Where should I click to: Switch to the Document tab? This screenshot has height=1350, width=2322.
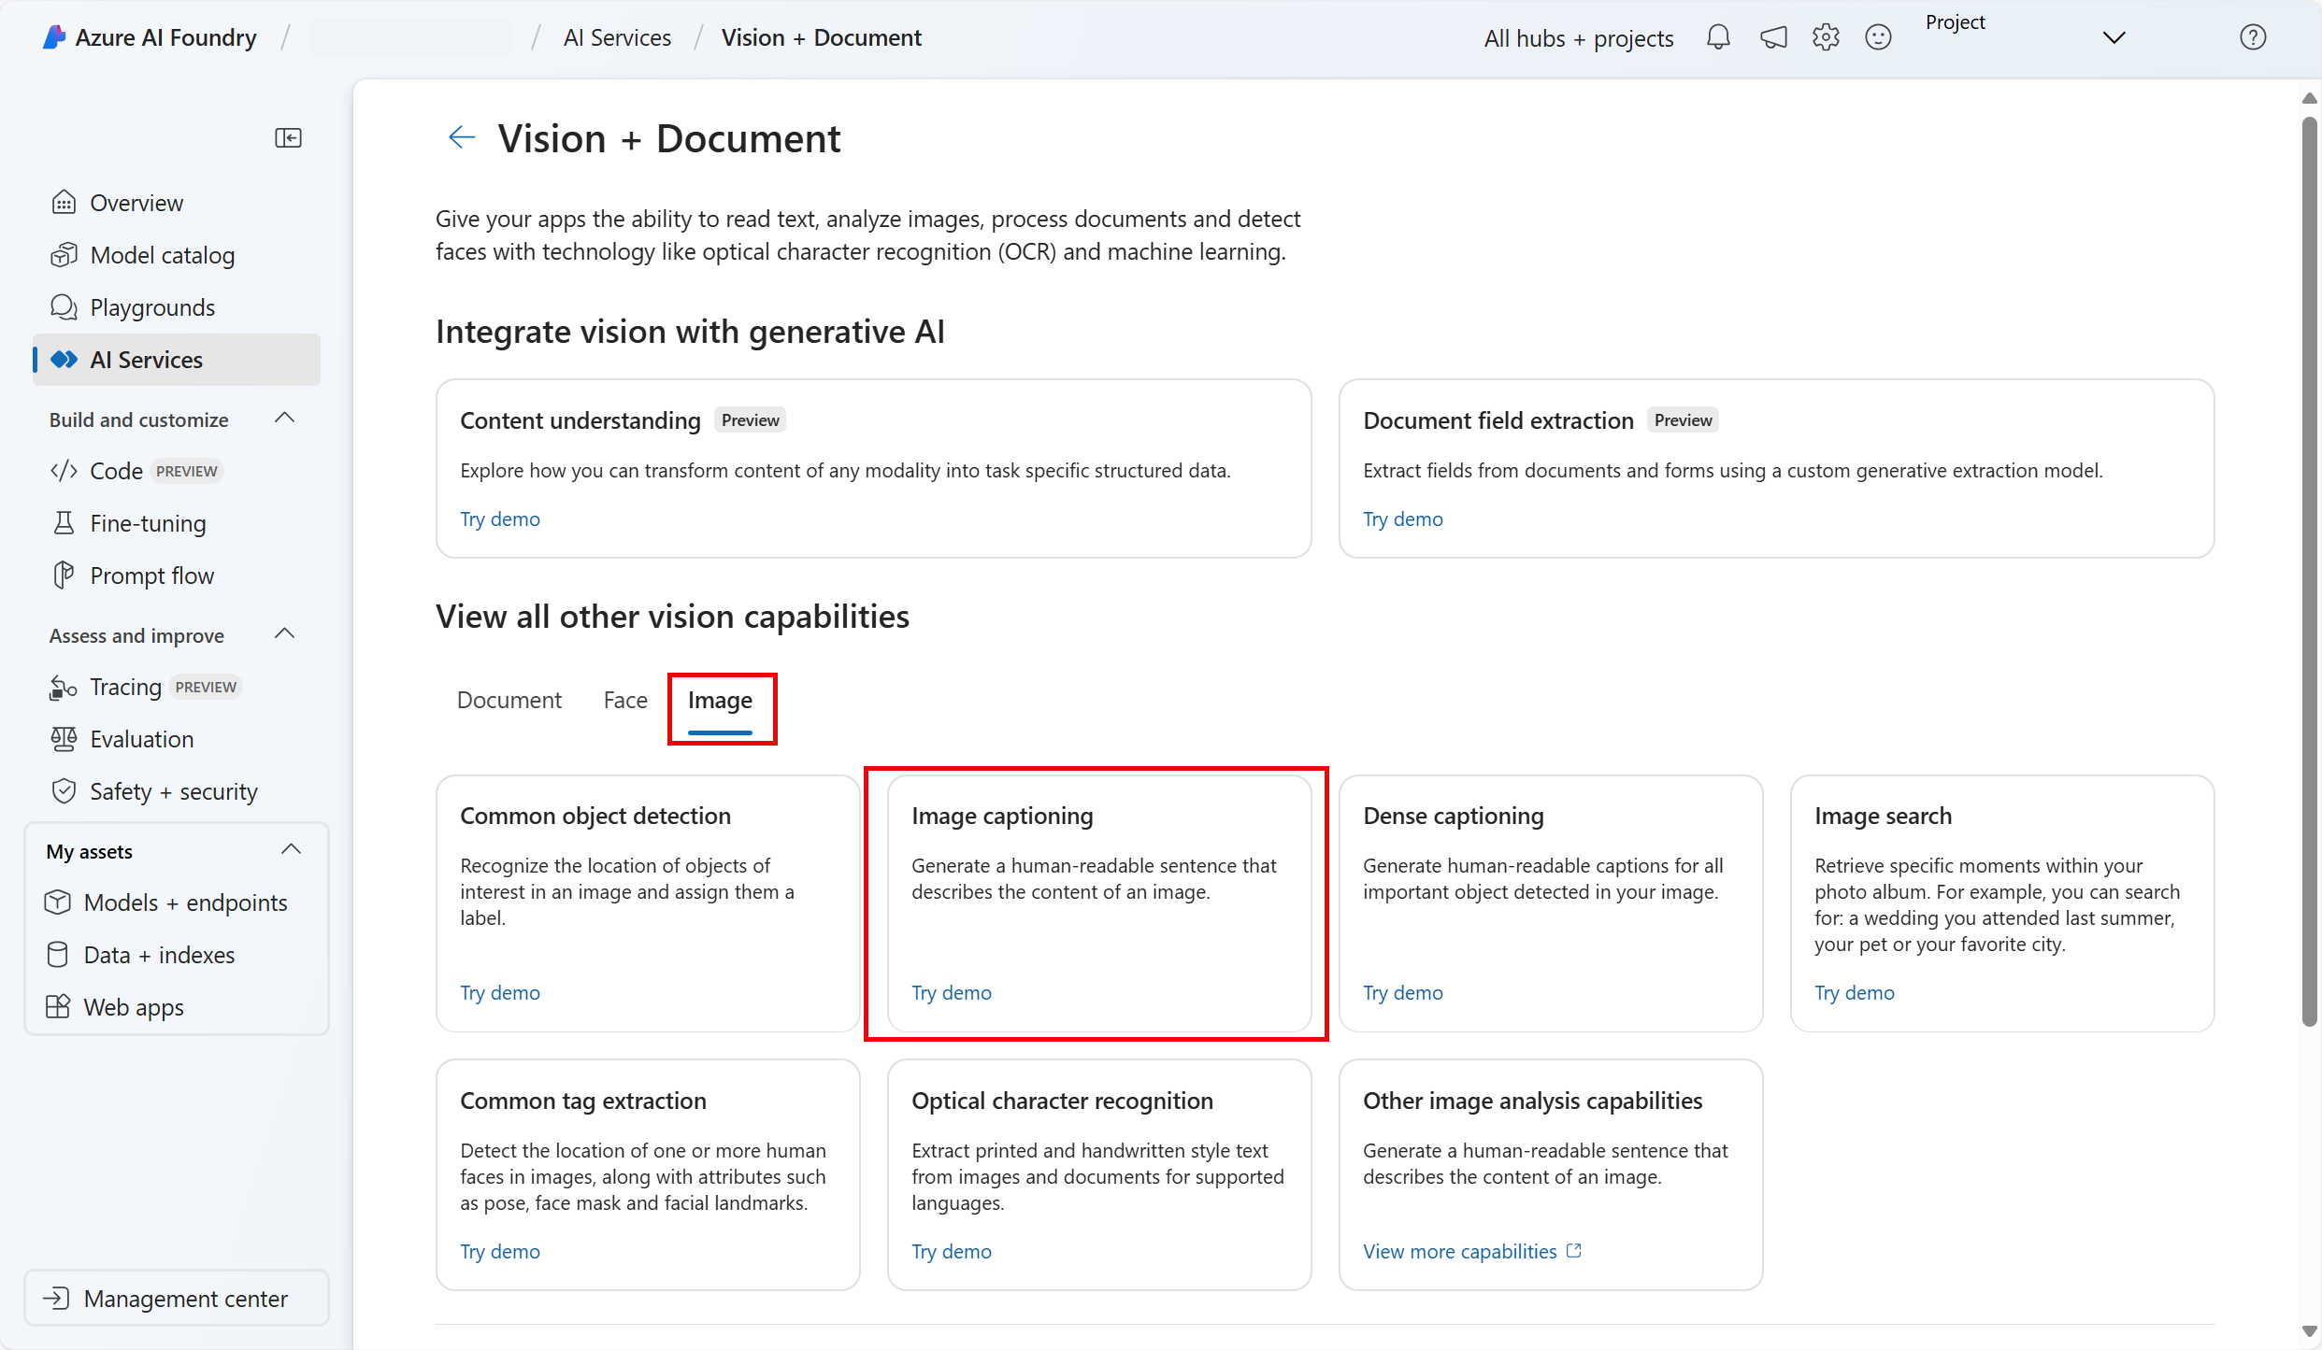tap(509, 700)
